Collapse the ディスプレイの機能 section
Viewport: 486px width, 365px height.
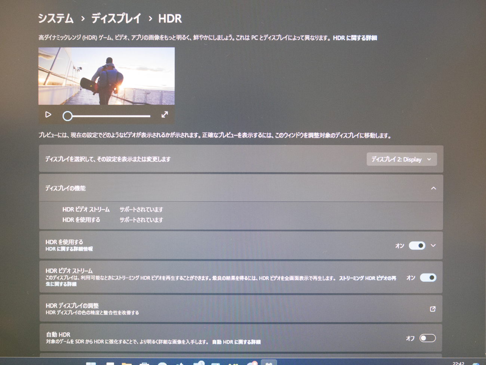pos(433,188)
